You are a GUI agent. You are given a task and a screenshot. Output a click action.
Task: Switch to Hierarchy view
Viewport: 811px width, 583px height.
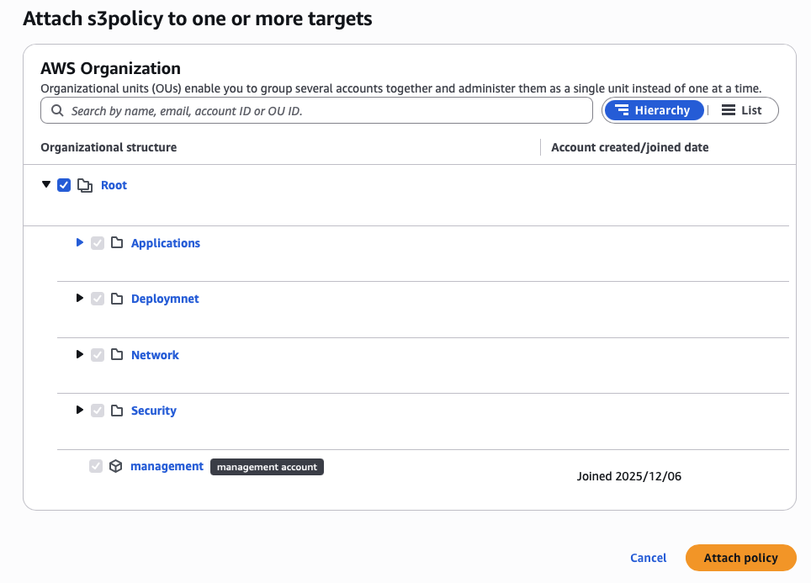[x=653, y=110]
